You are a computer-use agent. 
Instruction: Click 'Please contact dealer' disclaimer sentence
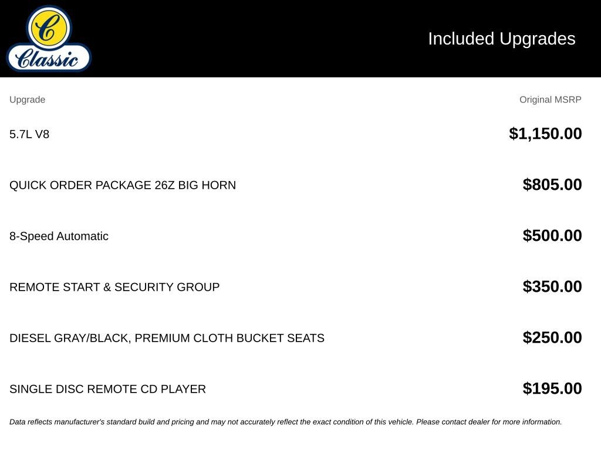(489, 422)
